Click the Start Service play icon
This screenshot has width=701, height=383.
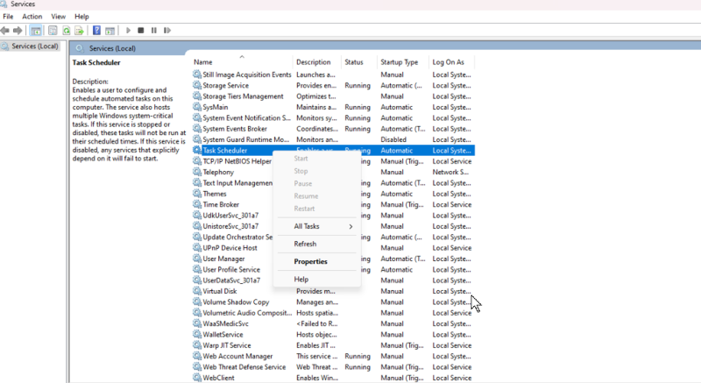pos(128,31)
